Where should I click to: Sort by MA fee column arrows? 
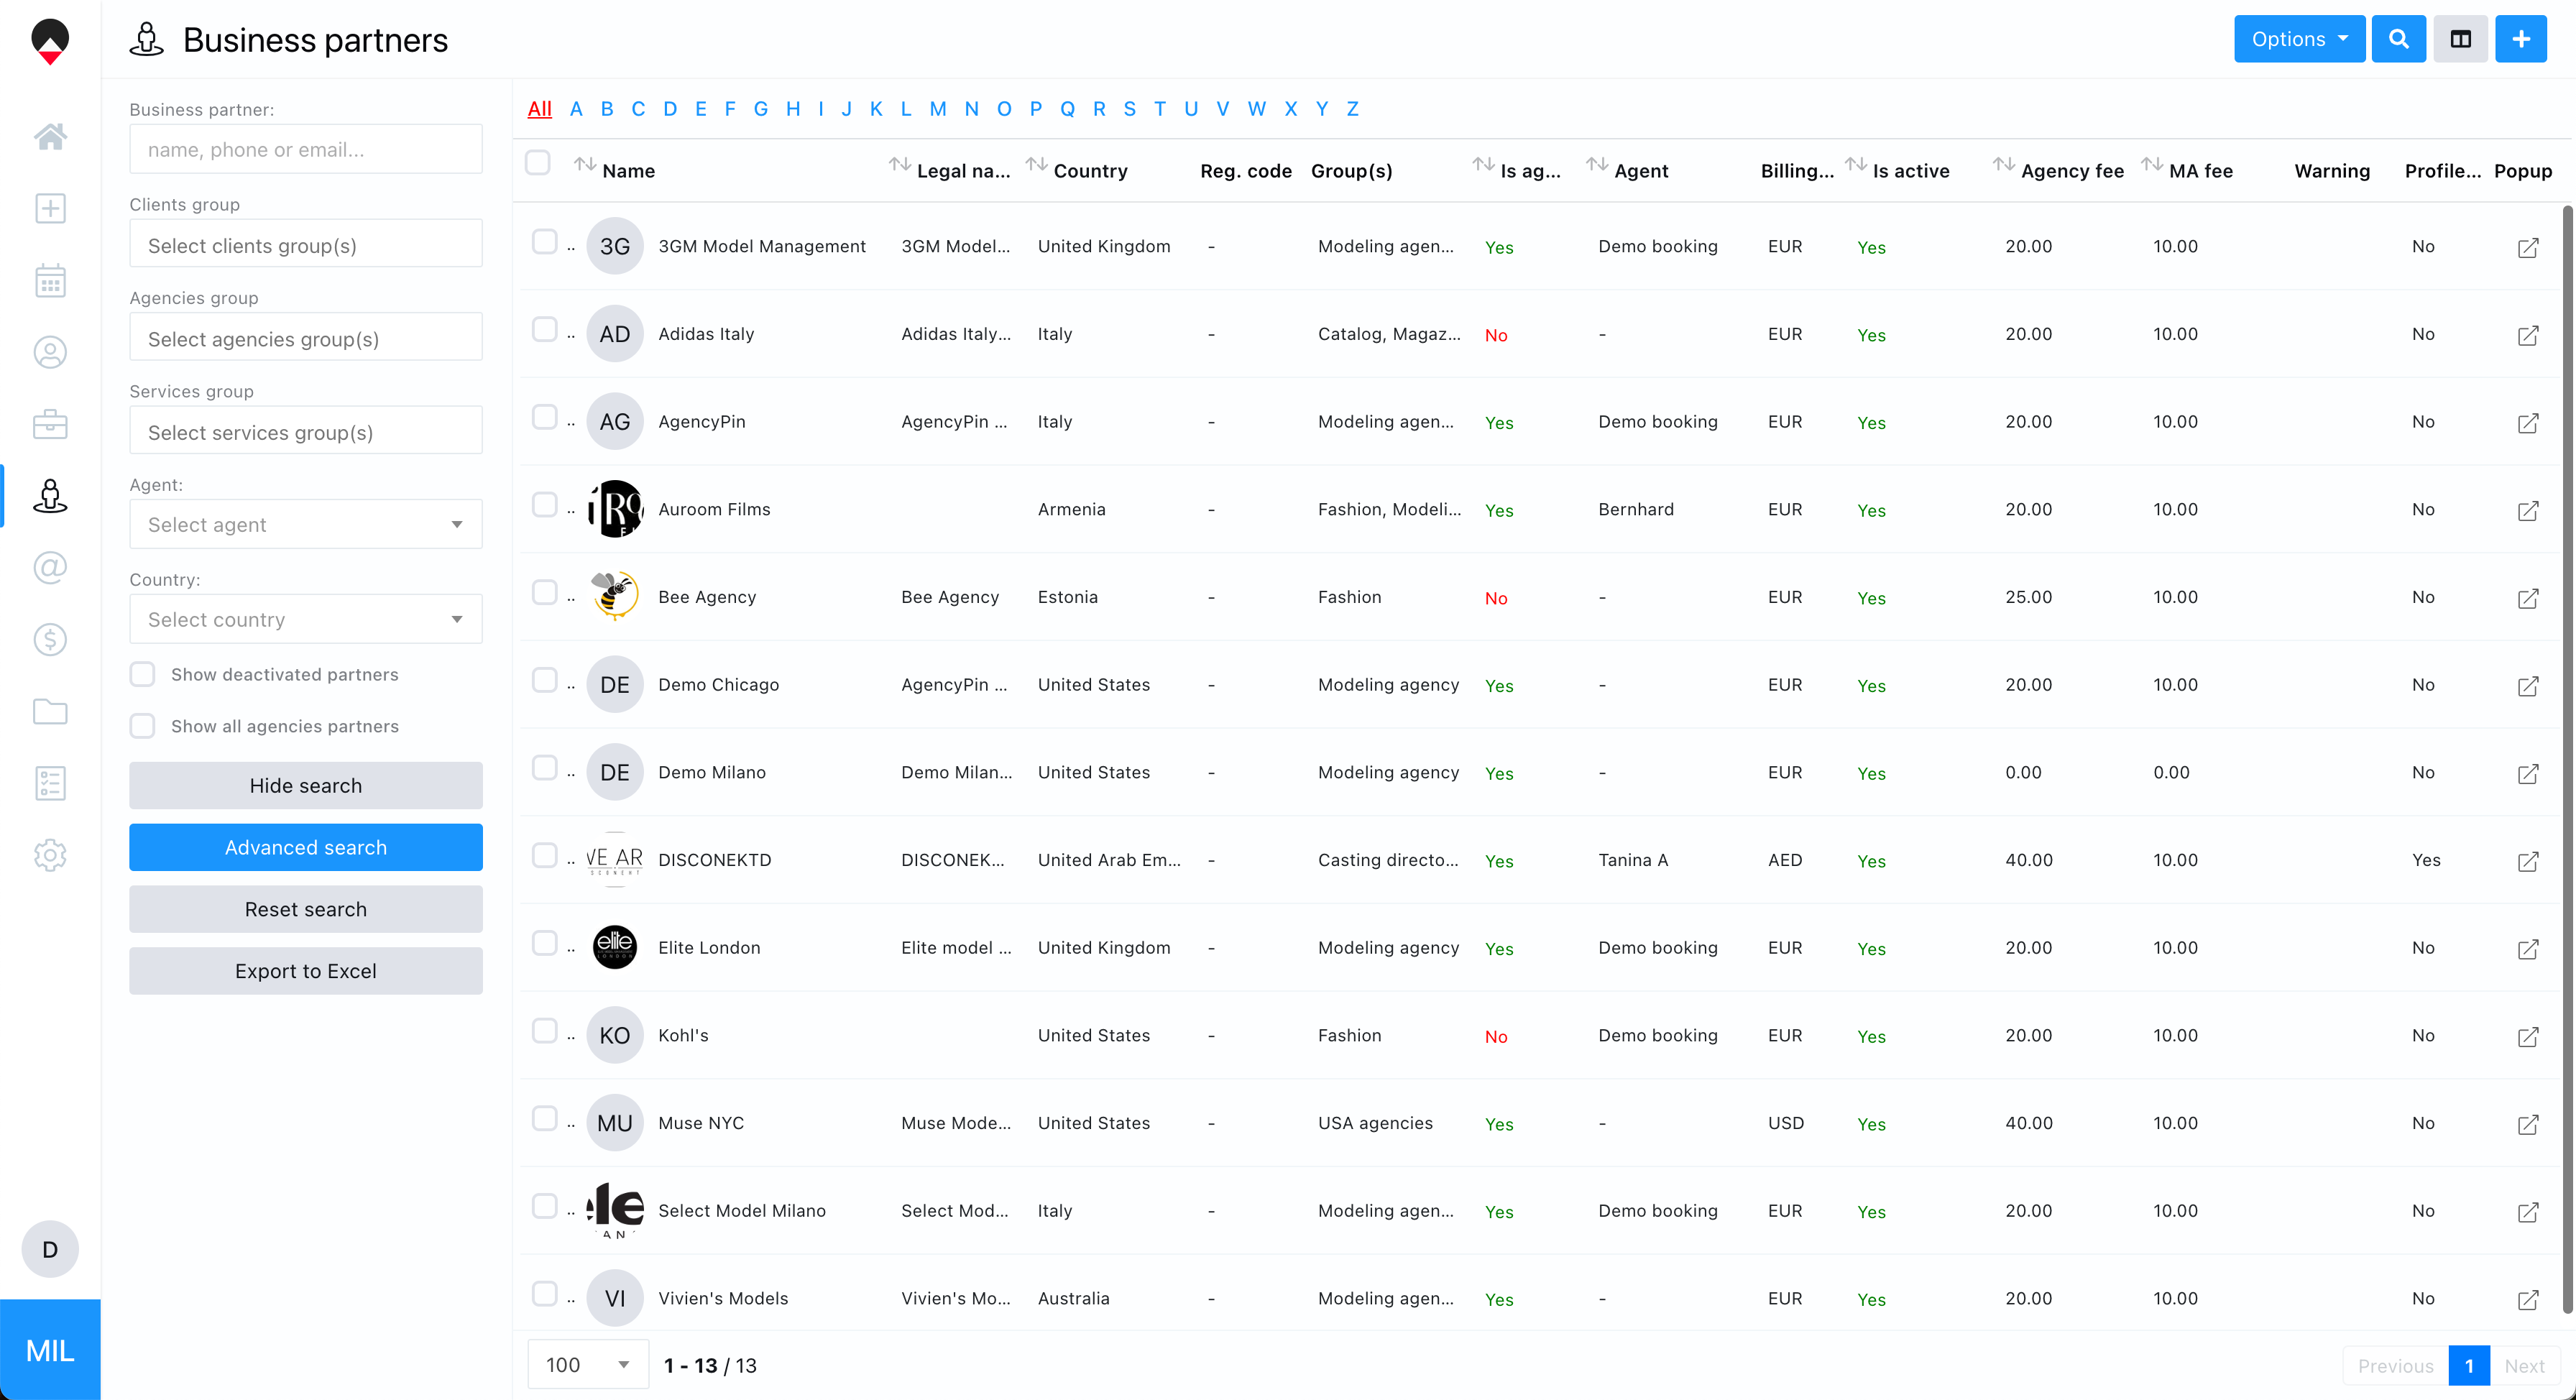point(2151,164)
